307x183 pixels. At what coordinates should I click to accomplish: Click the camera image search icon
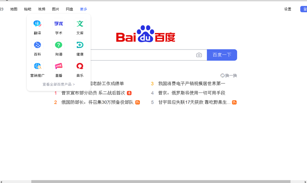[199, 55]
